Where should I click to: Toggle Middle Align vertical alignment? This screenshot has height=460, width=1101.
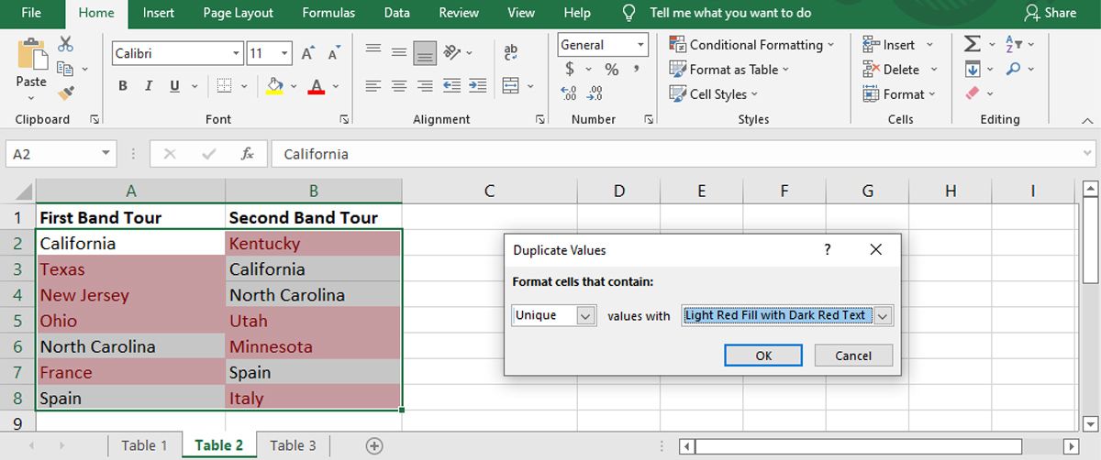coord(398,52)
